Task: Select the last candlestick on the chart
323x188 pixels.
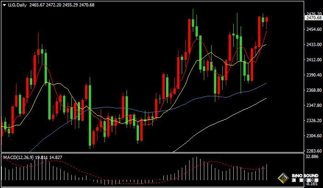Action: (x=266, y=19)
